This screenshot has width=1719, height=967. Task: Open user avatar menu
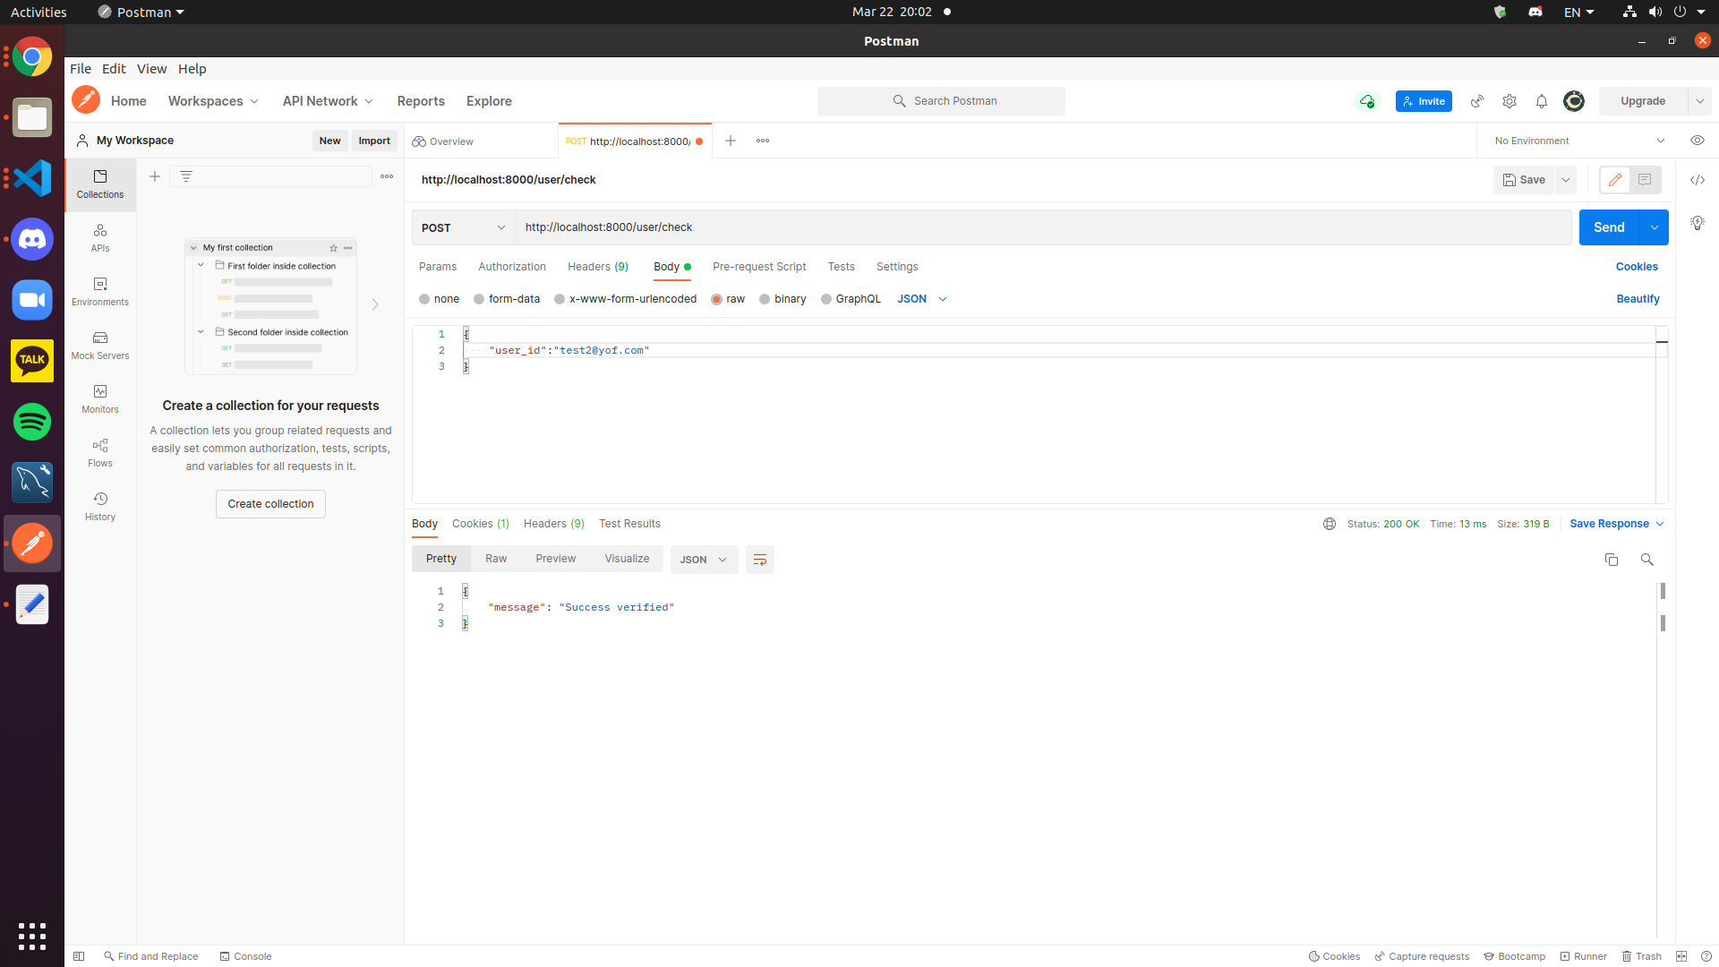tap(1574, 101)
